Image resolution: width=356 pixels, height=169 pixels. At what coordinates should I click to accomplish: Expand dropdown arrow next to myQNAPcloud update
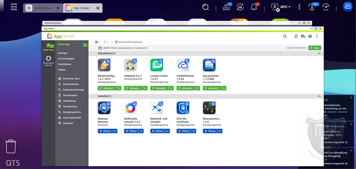(x=198, y=88)
